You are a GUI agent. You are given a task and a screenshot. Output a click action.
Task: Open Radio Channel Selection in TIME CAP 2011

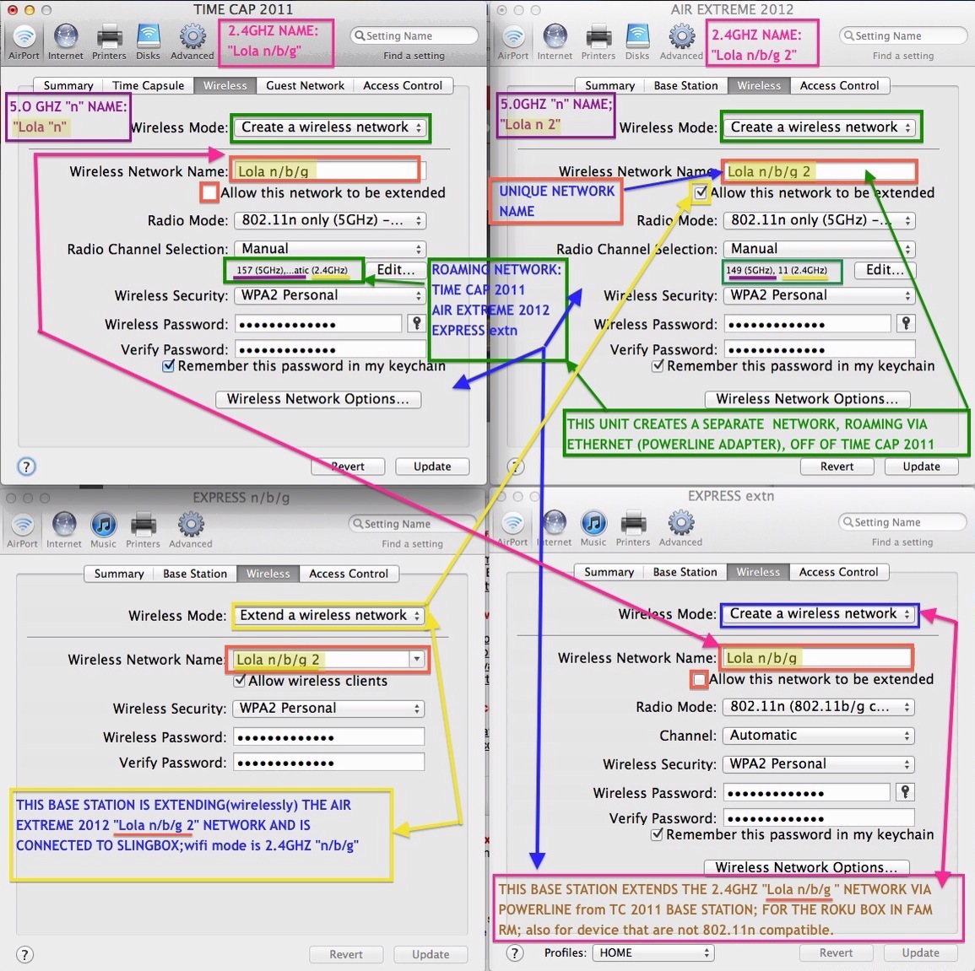pyautogui.click(x=330, y=249)
